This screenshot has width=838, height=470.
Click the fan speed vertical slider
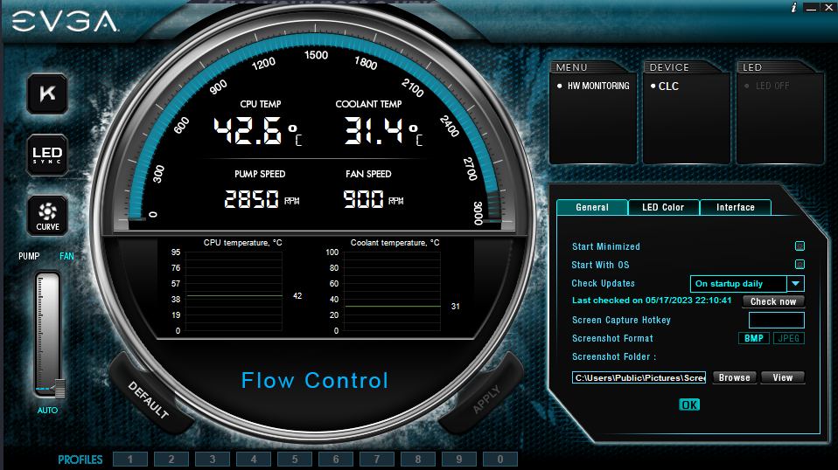coord(48,335)
